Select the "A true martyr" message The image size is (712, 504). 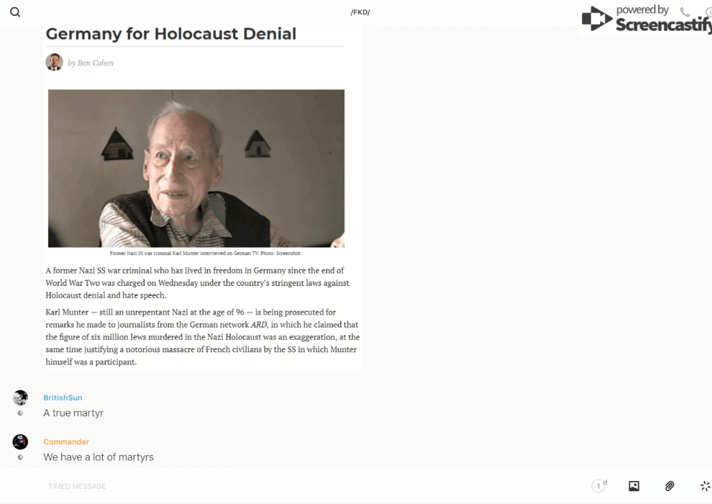tap(73, 413)
